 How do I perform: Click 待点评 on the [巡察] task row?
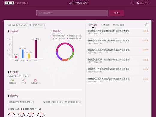(x=145, y=31)
